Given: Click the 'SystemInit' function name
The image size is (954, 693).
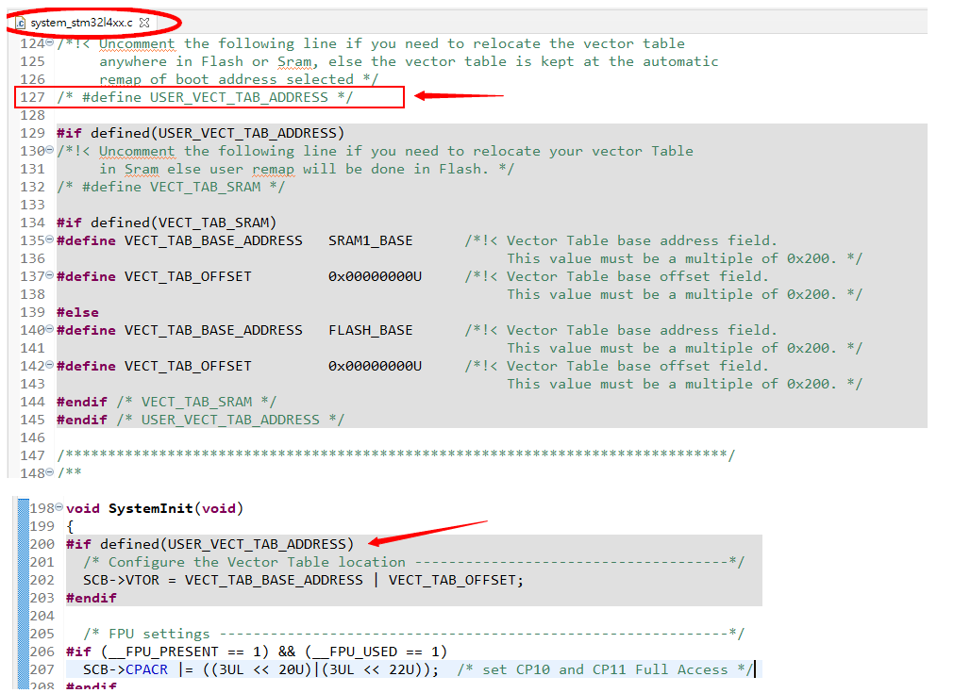Looking at the screenshot, I should (x=151, y=508).
